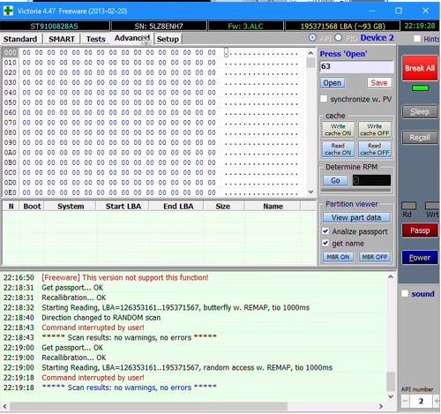Toggle synchronize w. PV checkbox
The width and height of the screenshot is (441, 414).
[x=324, y=99]
